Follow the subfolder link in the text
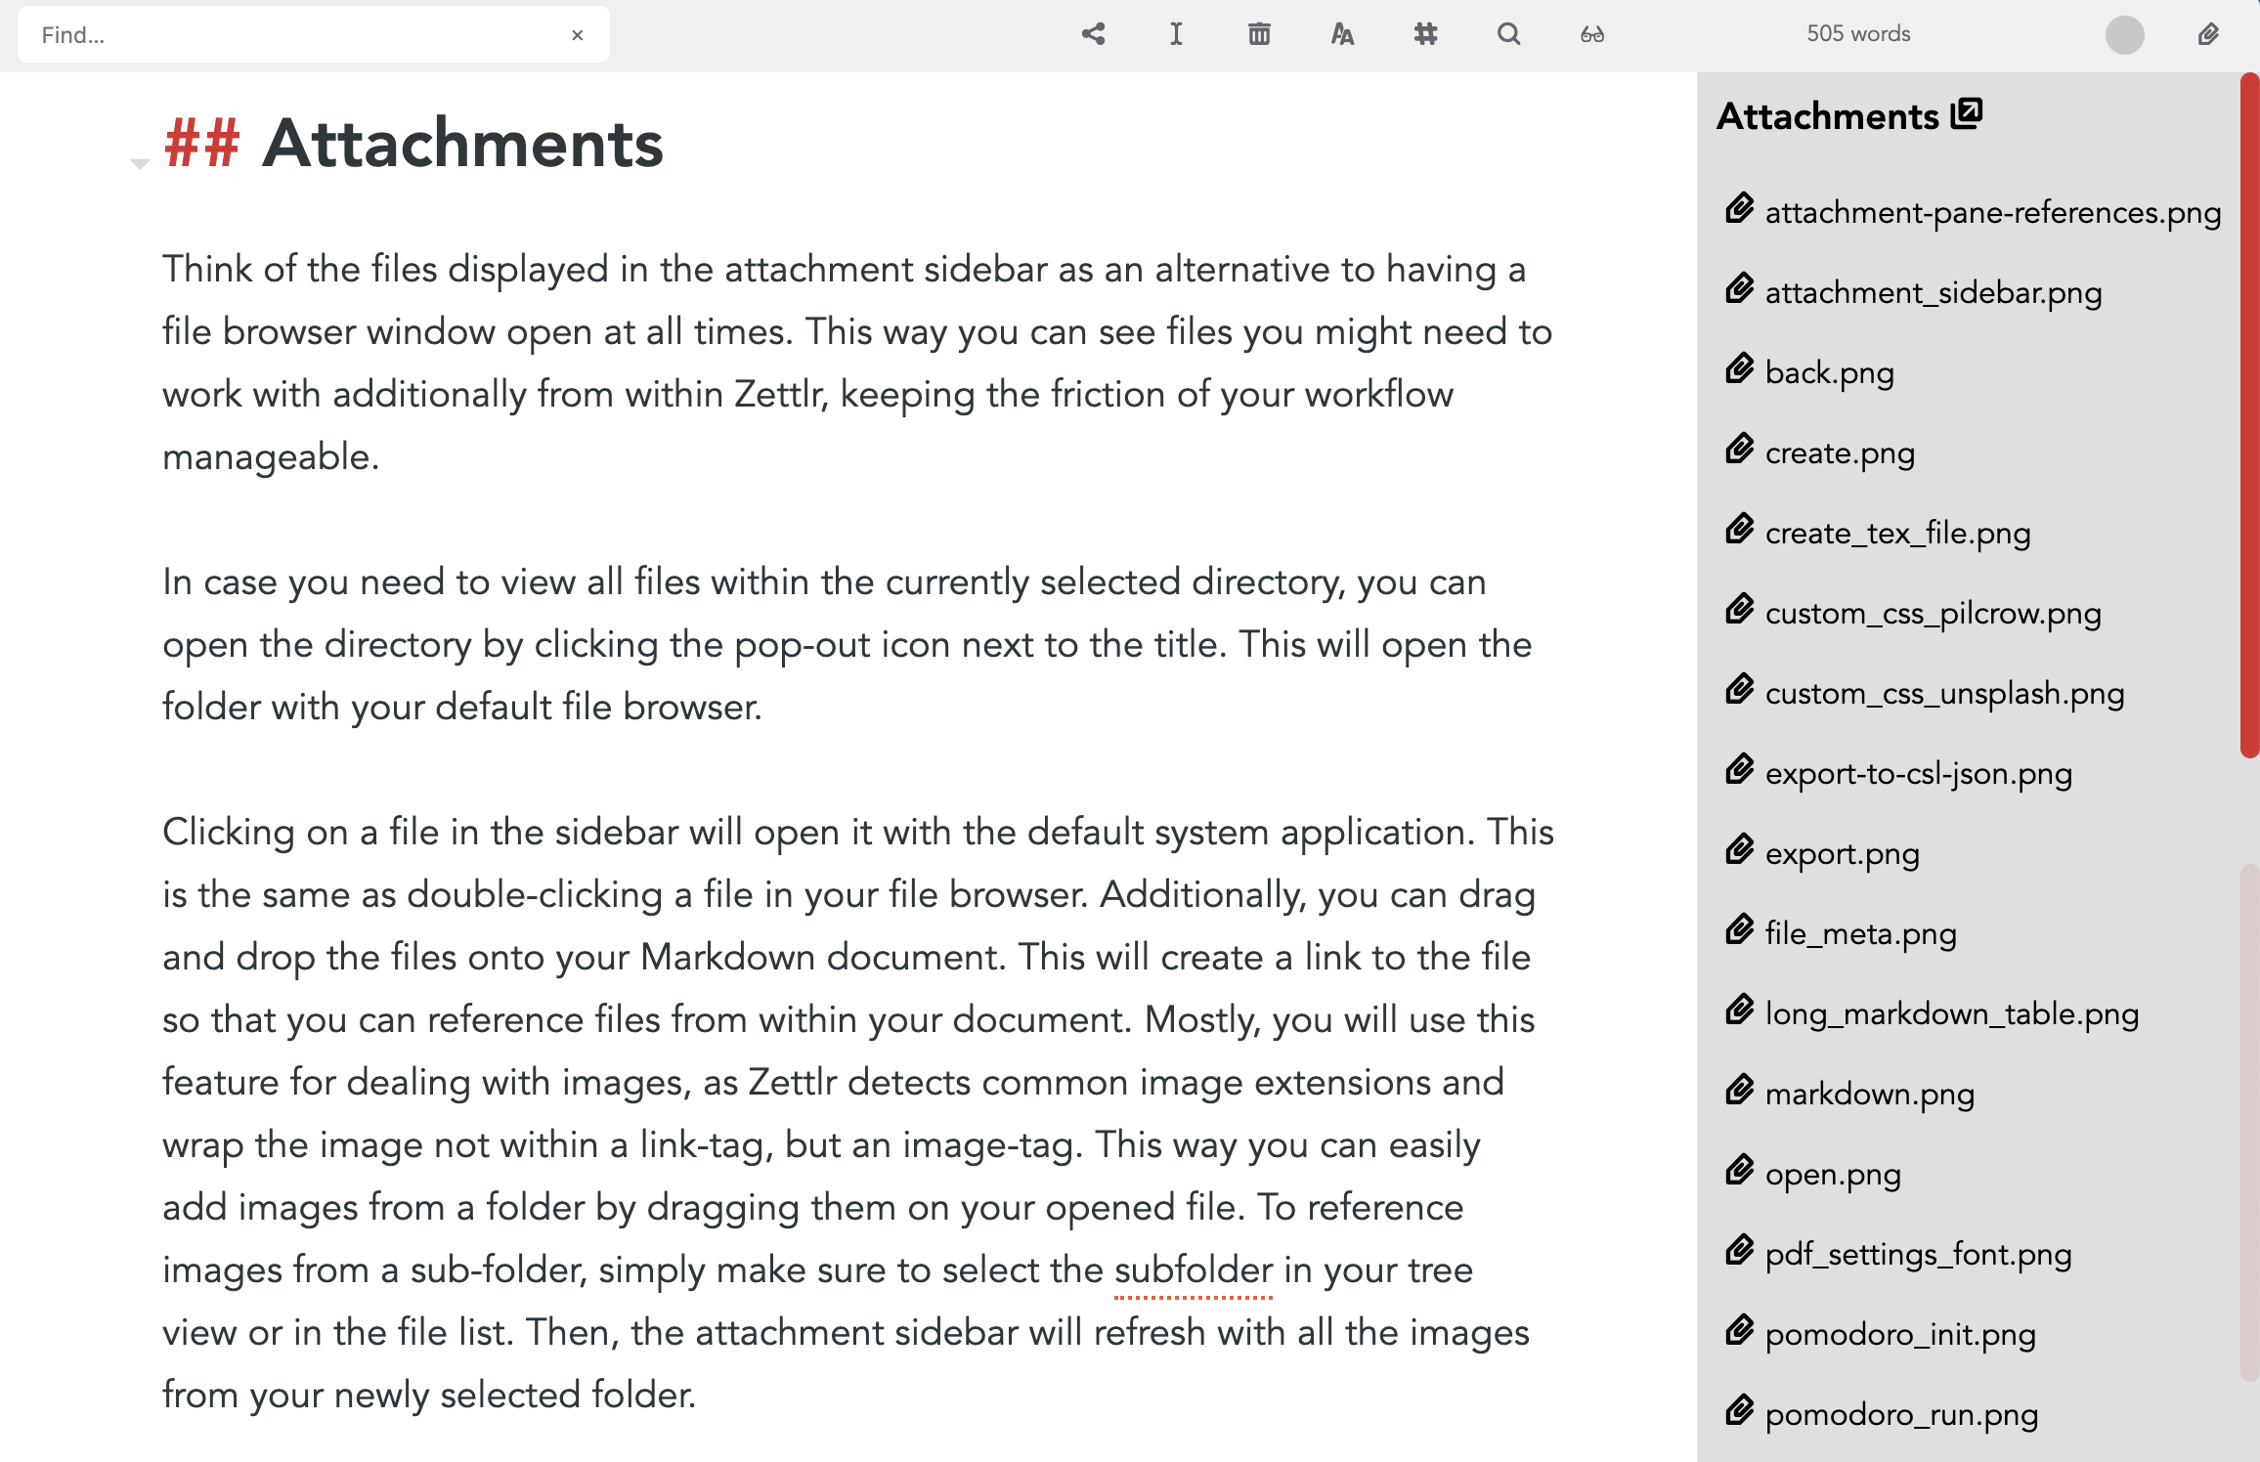 (x=1192, y=1269)
